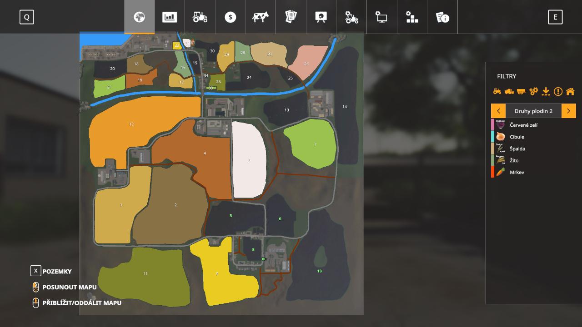Viewport: 582px width, 327px height.
Task: Select yellow field 9 on the map
Action: pos(217,274)
